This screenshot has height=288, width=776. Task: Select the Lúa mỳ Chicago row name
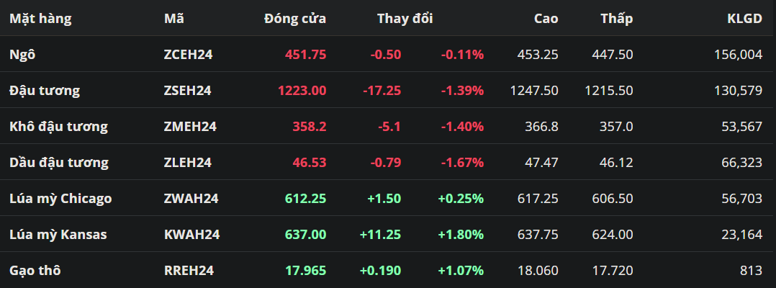(x=60, y=198)
